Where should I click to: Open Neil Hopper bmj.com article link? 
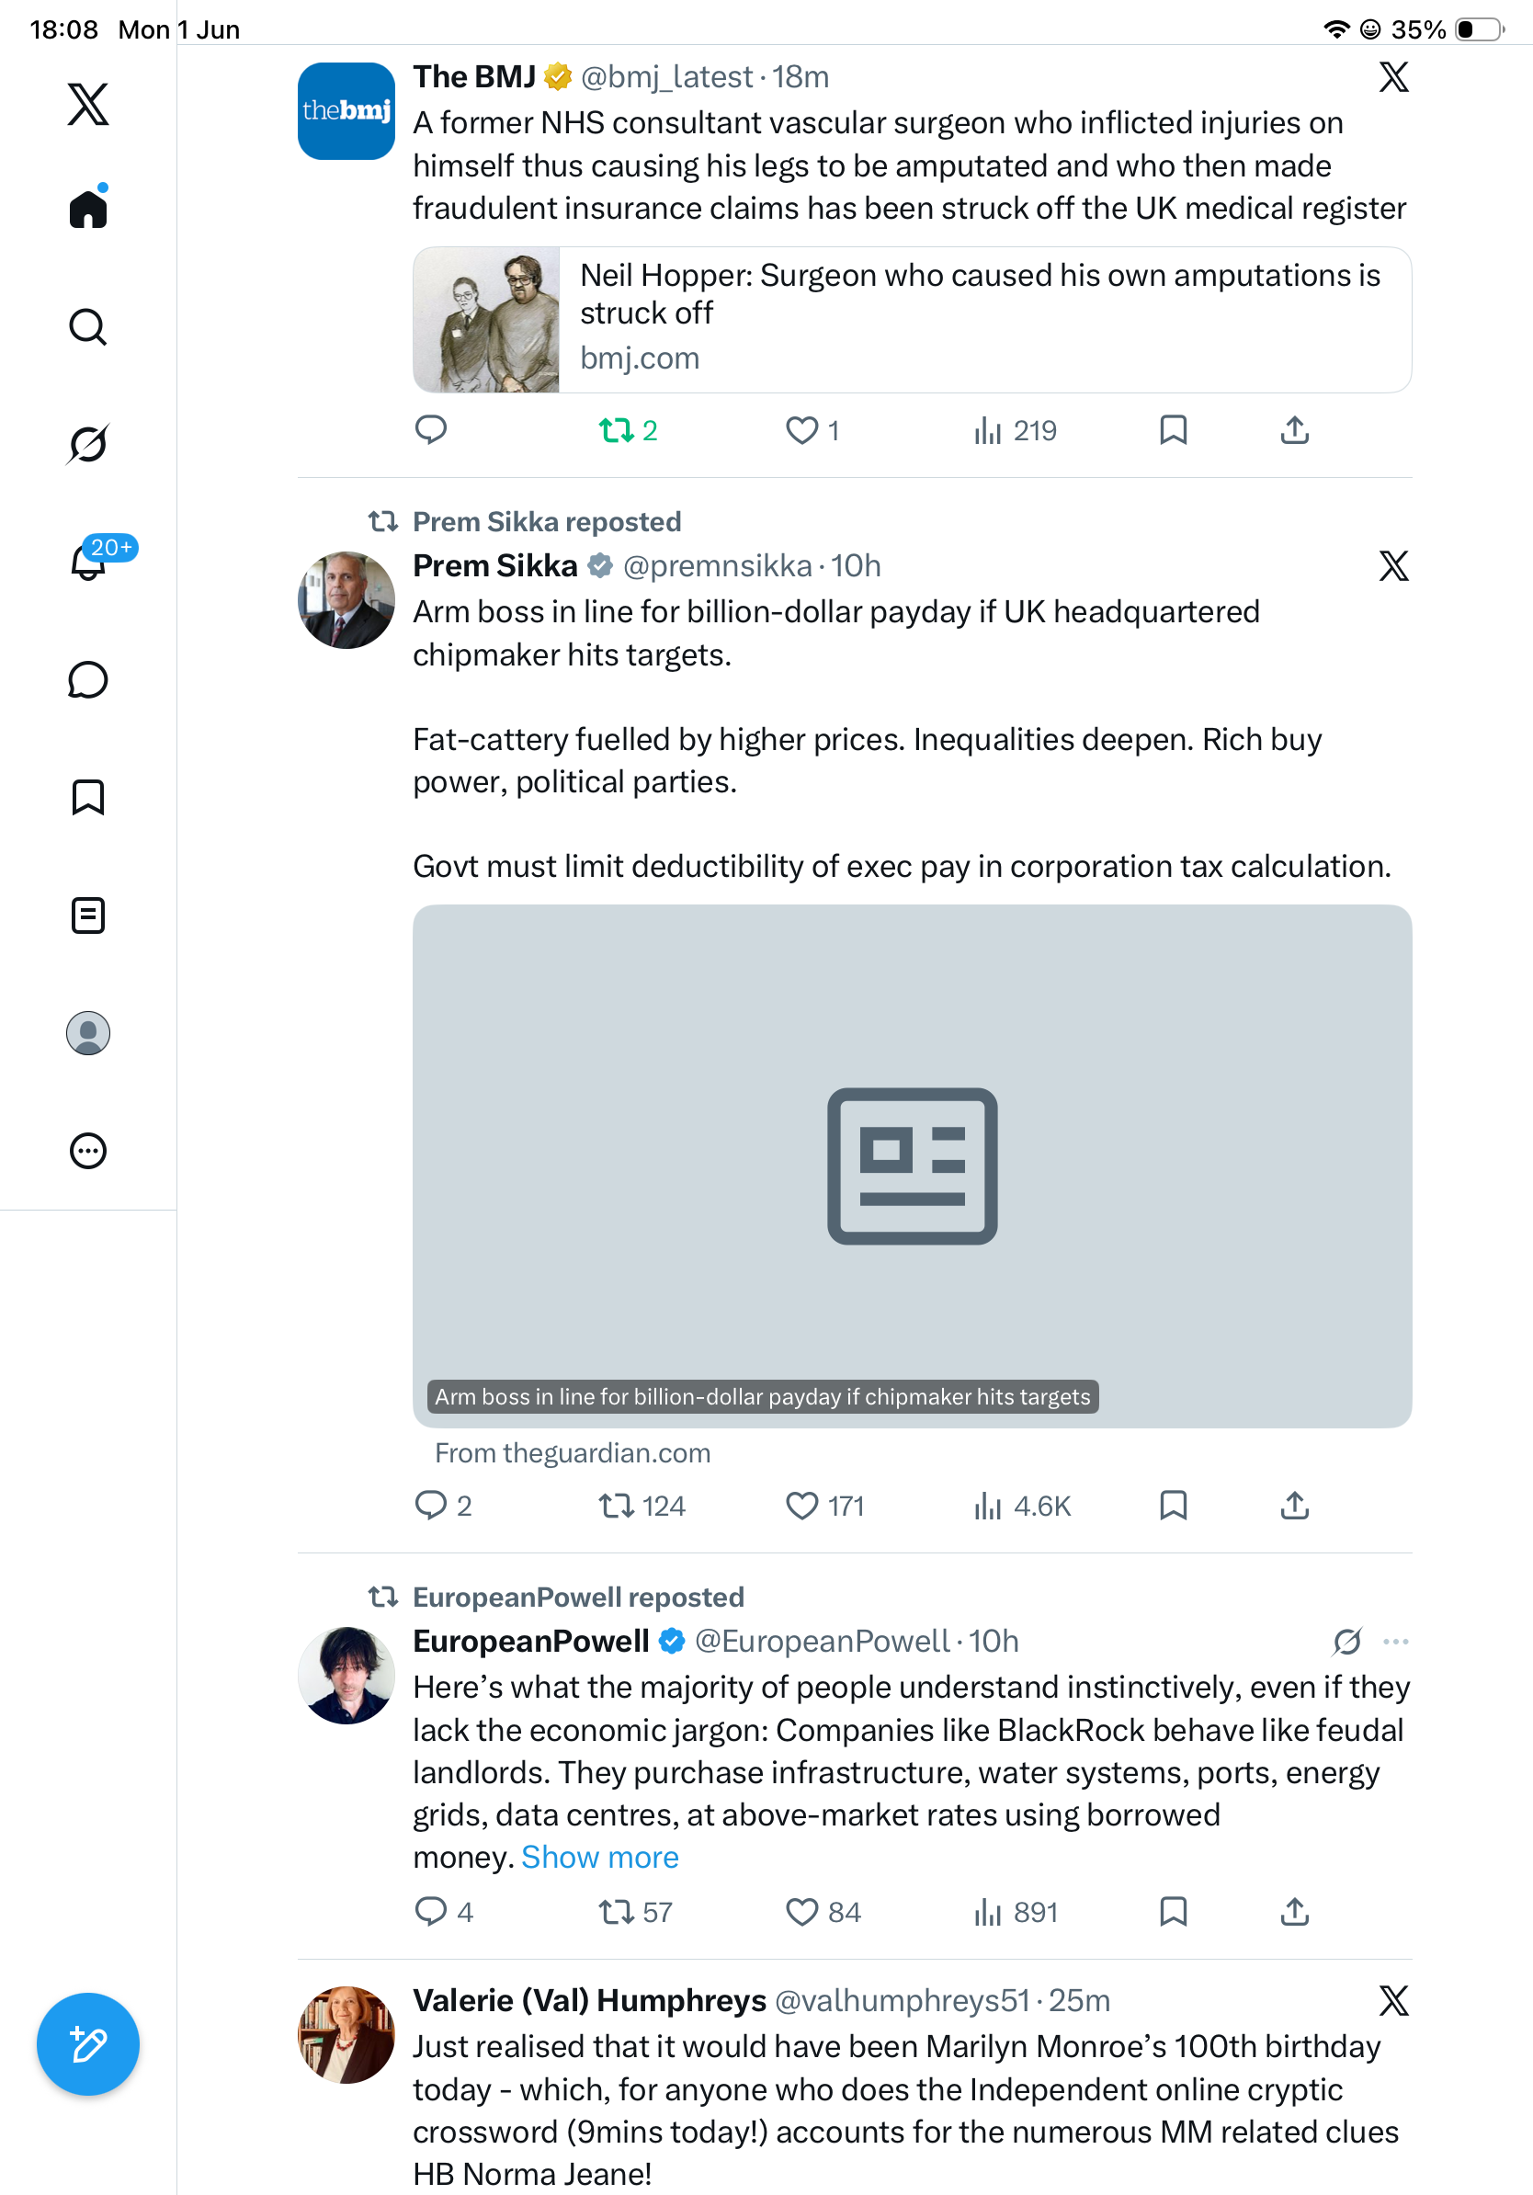pyautogui.click(x=912, y=319)
